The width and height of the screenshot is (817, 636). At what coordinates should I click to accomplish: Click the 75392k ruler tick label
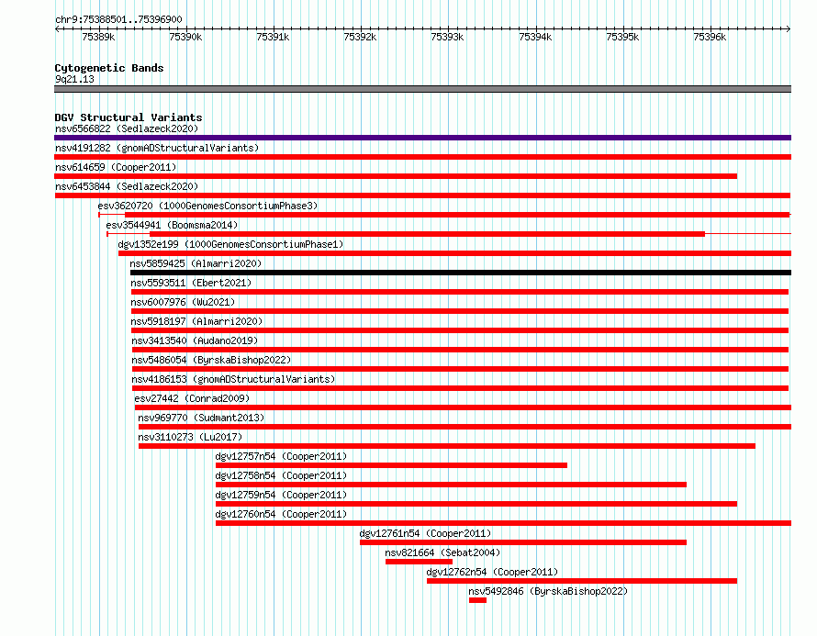(x=360, y=37)
